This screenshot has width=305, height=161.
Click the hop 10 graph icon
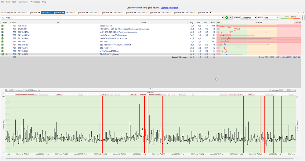pos(6,54)
